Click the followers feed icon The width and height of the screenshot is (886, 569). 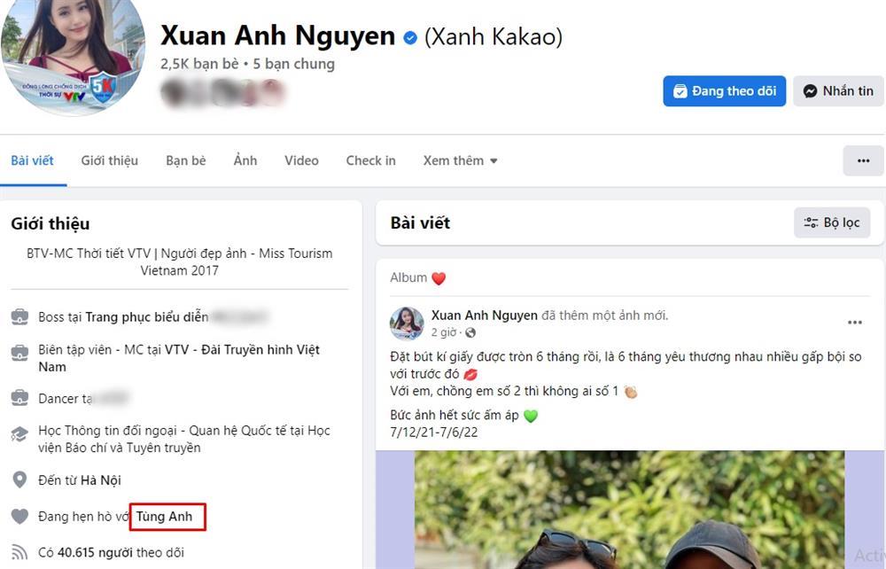[x=19, y=552]
